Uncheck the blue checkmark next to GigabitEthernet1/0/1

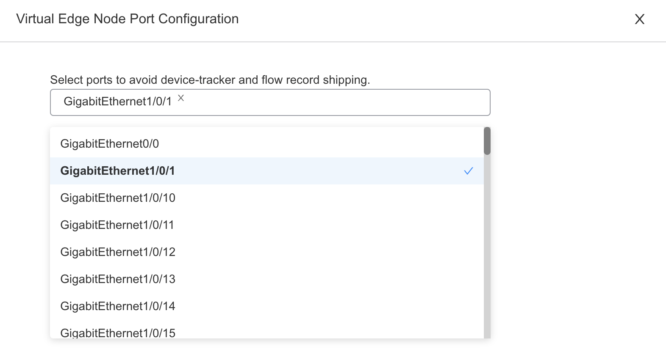point(468,171)
